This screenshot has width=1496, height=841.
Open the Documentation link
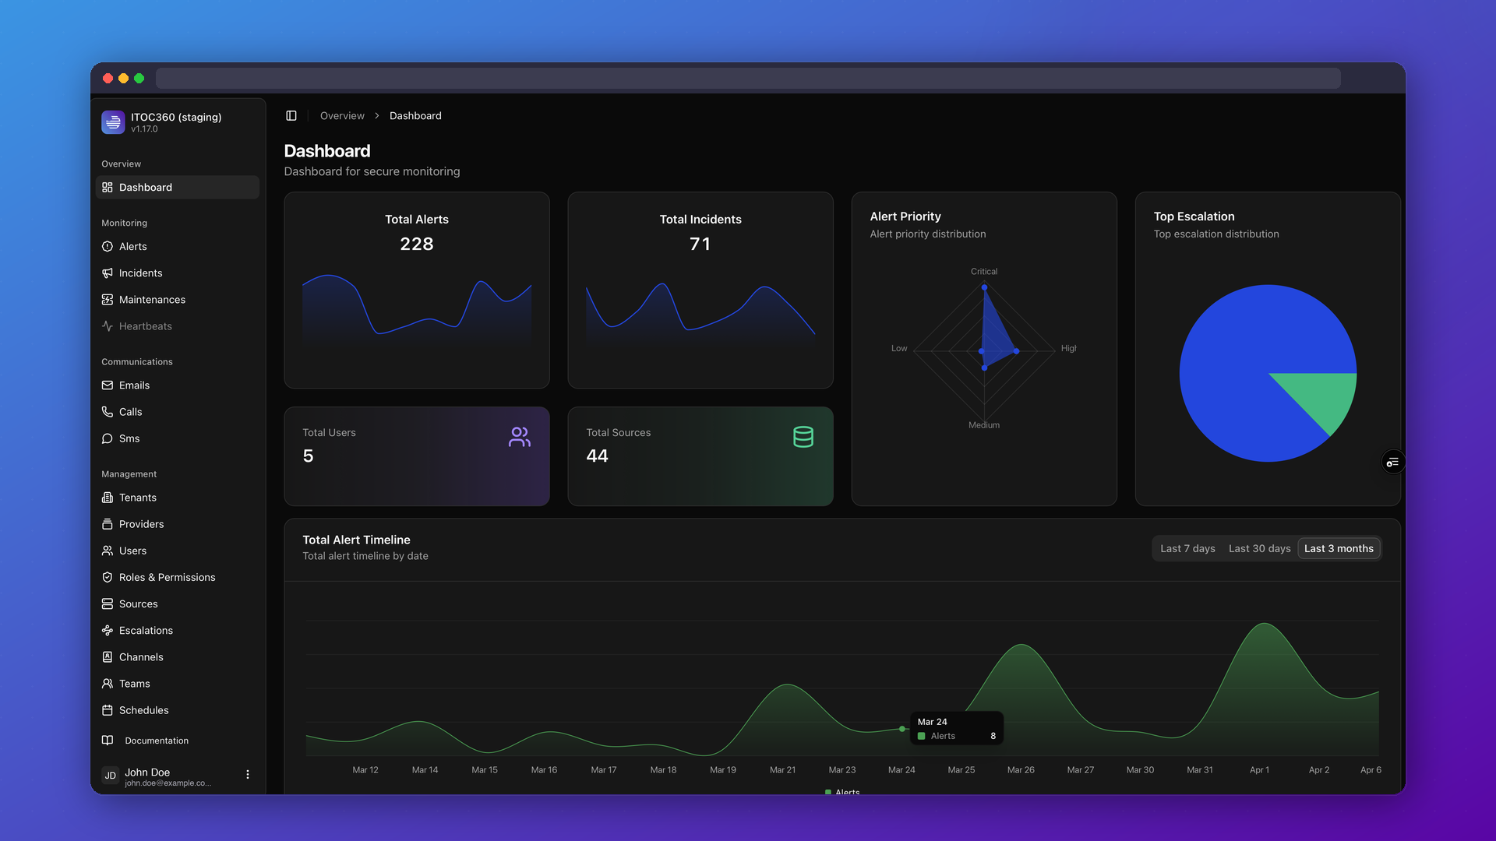tap(156, 741)
